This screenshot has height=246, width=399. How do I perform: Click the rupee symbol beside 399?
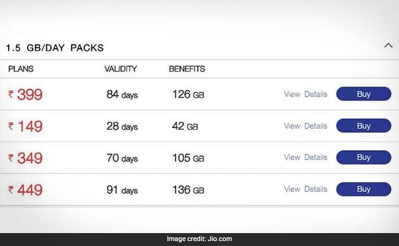pos(11,95)
